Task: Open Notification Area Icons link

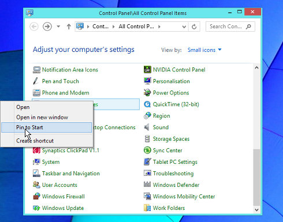Action: click(70, 70)
